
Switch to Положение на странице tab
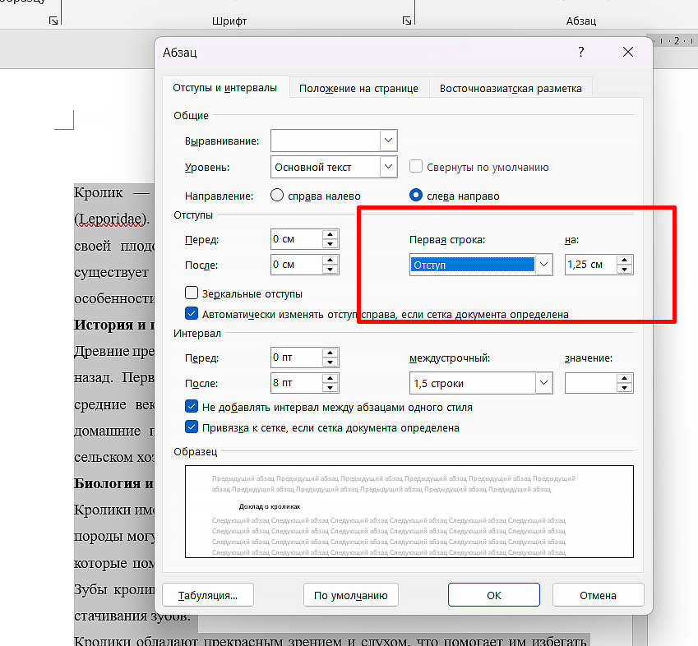[x=358, y=88]
